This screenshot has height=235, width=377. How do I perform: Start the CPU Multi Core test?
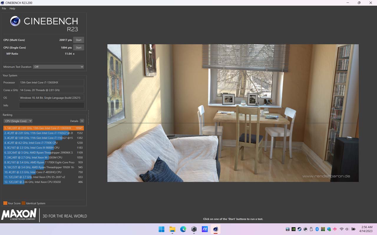78,40
